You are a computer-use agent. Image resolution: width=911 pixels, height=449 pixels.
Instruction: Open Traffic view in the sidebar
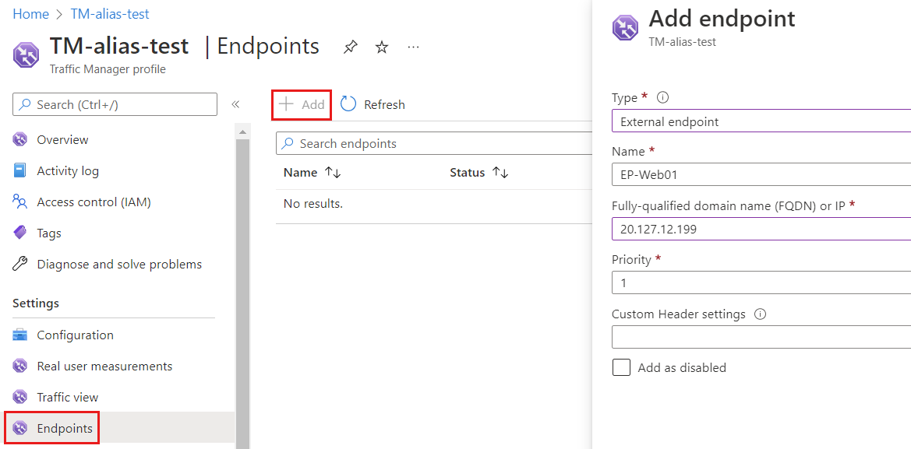coord(67,398)
